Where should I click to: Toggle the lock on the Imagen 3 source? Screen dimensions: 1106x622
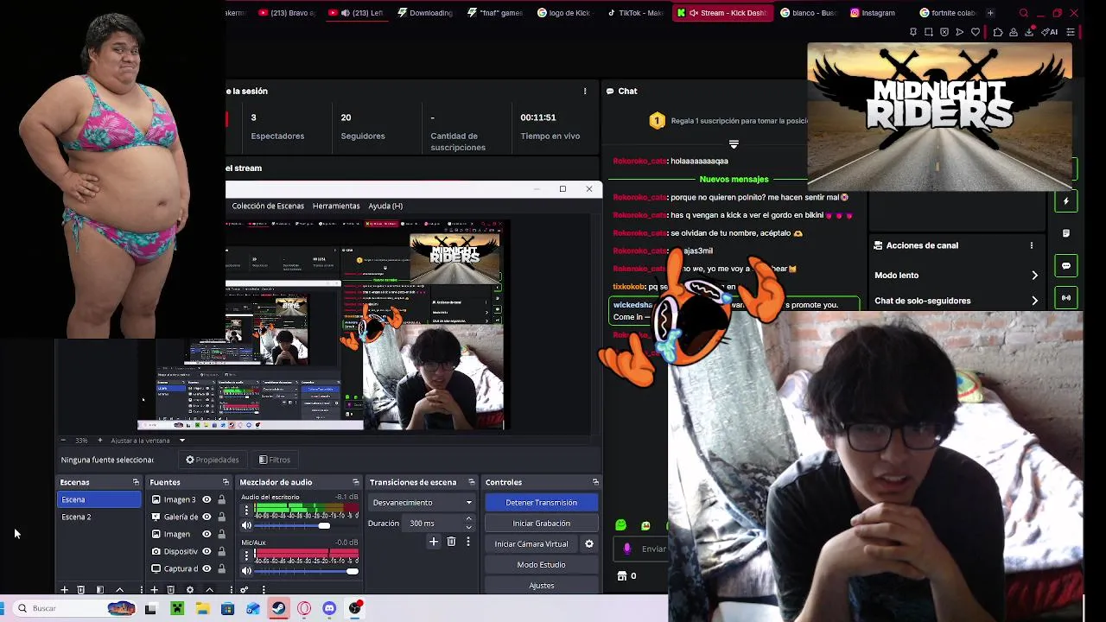click(x=222, y=499)
